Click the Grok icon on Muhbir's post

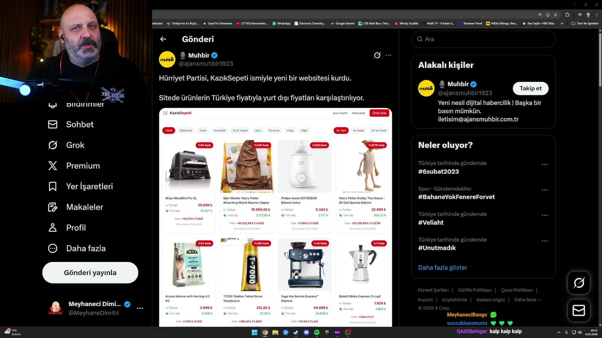coord(377,55)
